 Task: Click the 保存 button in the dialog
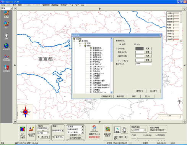(134, 96)
